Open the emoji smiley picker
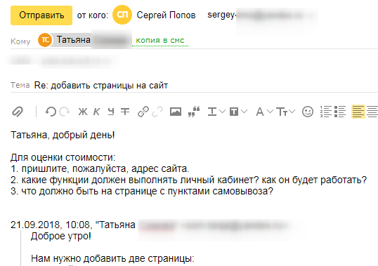The height and width of the screenshot is (266, 378). point(308,112)
